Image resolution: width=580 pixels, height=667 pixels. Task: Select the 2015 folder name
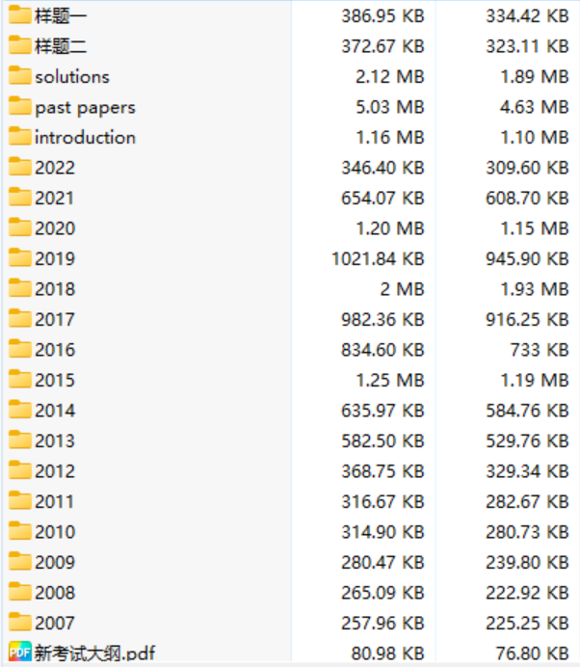point(54,380)
